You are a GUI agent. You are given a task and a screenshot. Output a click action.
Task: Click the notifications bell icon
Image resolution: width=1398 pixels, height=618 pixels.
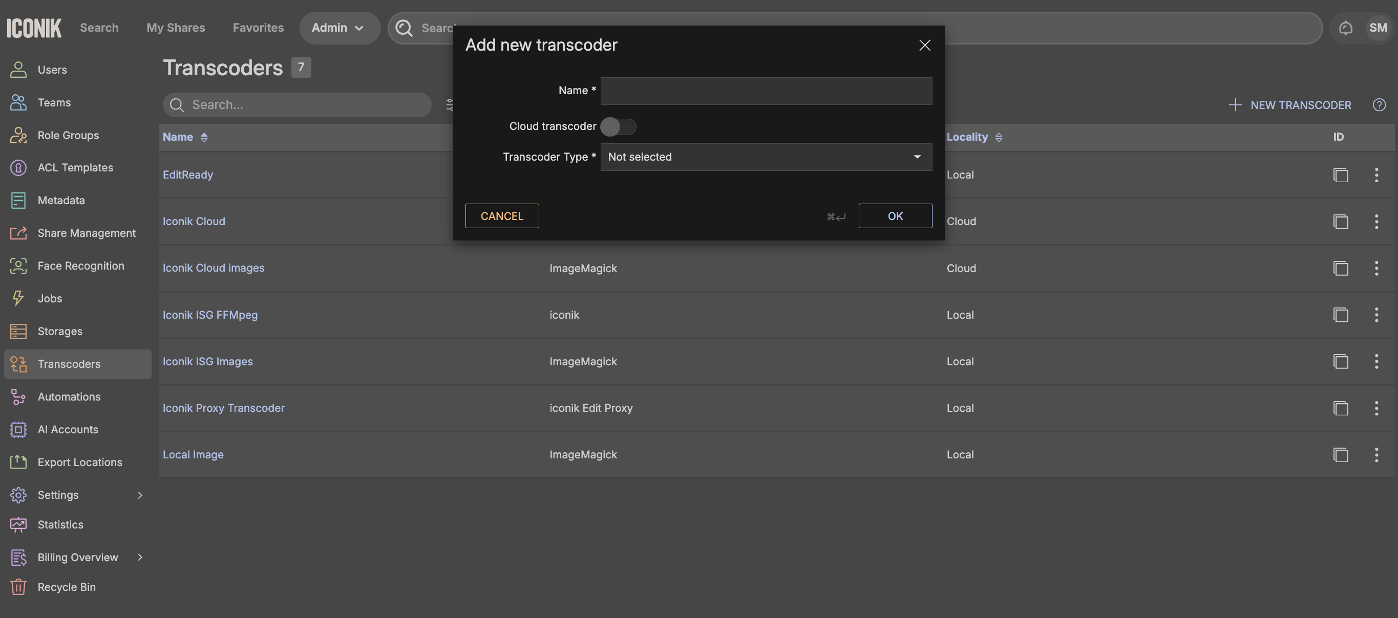(x=1345, y=28)
